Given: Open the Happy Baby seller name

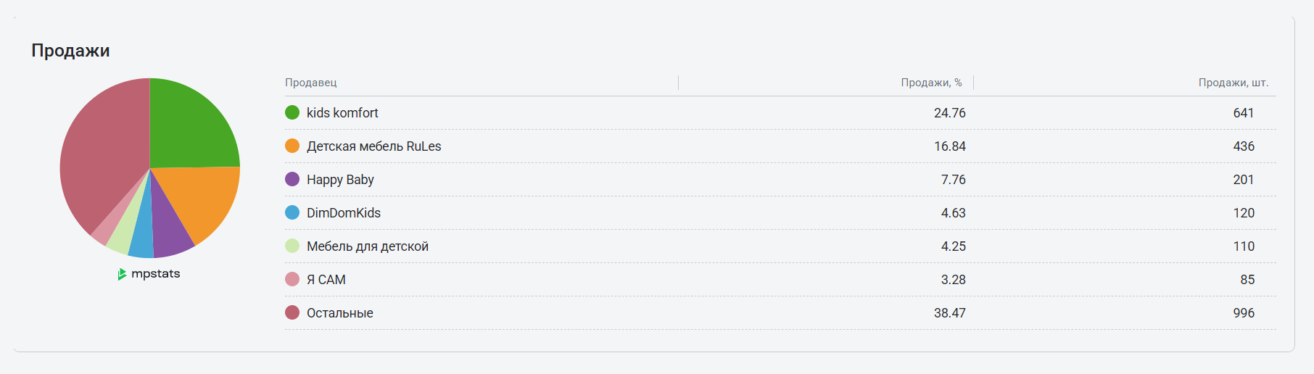Looking at the screenshot, I should coord(340,180).
